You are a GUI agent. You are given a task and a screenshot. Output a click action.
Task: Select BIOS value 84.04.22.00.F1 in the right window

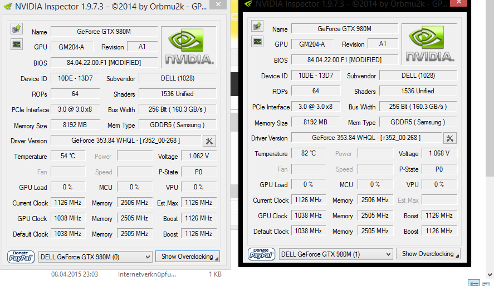pyautogui.click(x=344, y=60)
